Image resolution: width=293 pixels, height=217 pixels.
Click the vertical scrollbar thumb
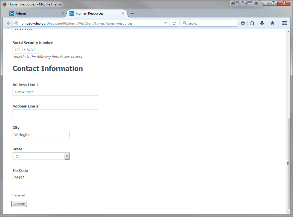tap(288, 163)
